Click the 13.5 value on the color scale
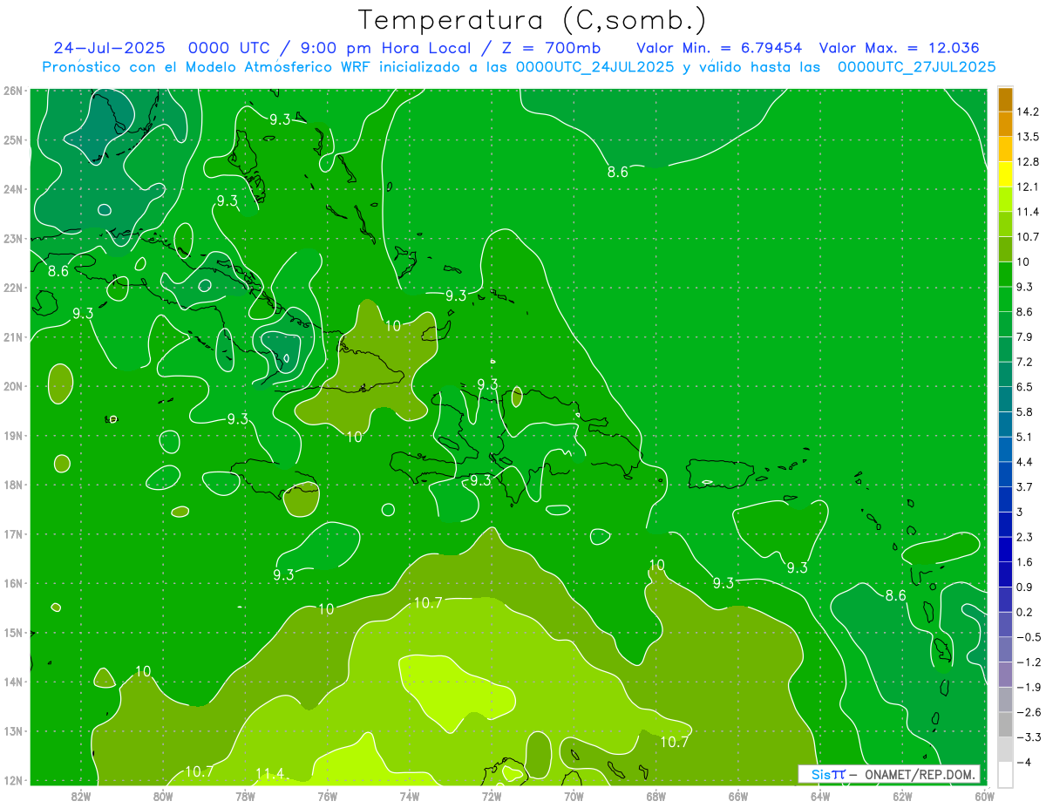This screenshot has height=808, width=1046. [1026, 136]
